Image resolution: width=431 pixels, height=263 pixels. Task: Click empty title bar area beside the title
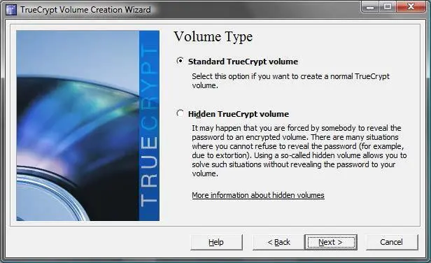click(x=255, y=10)
